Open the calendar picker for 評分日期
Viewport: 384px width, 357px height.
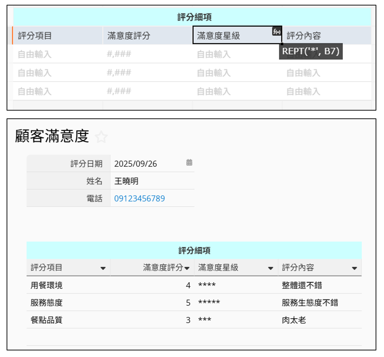click(189, 163)
